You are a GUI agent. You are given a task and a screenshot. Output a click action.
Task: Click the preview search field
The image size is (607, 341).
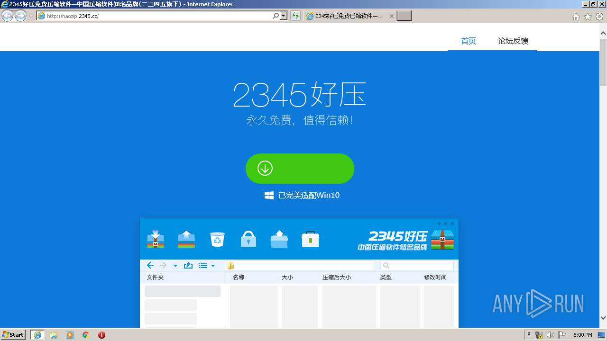417,266
